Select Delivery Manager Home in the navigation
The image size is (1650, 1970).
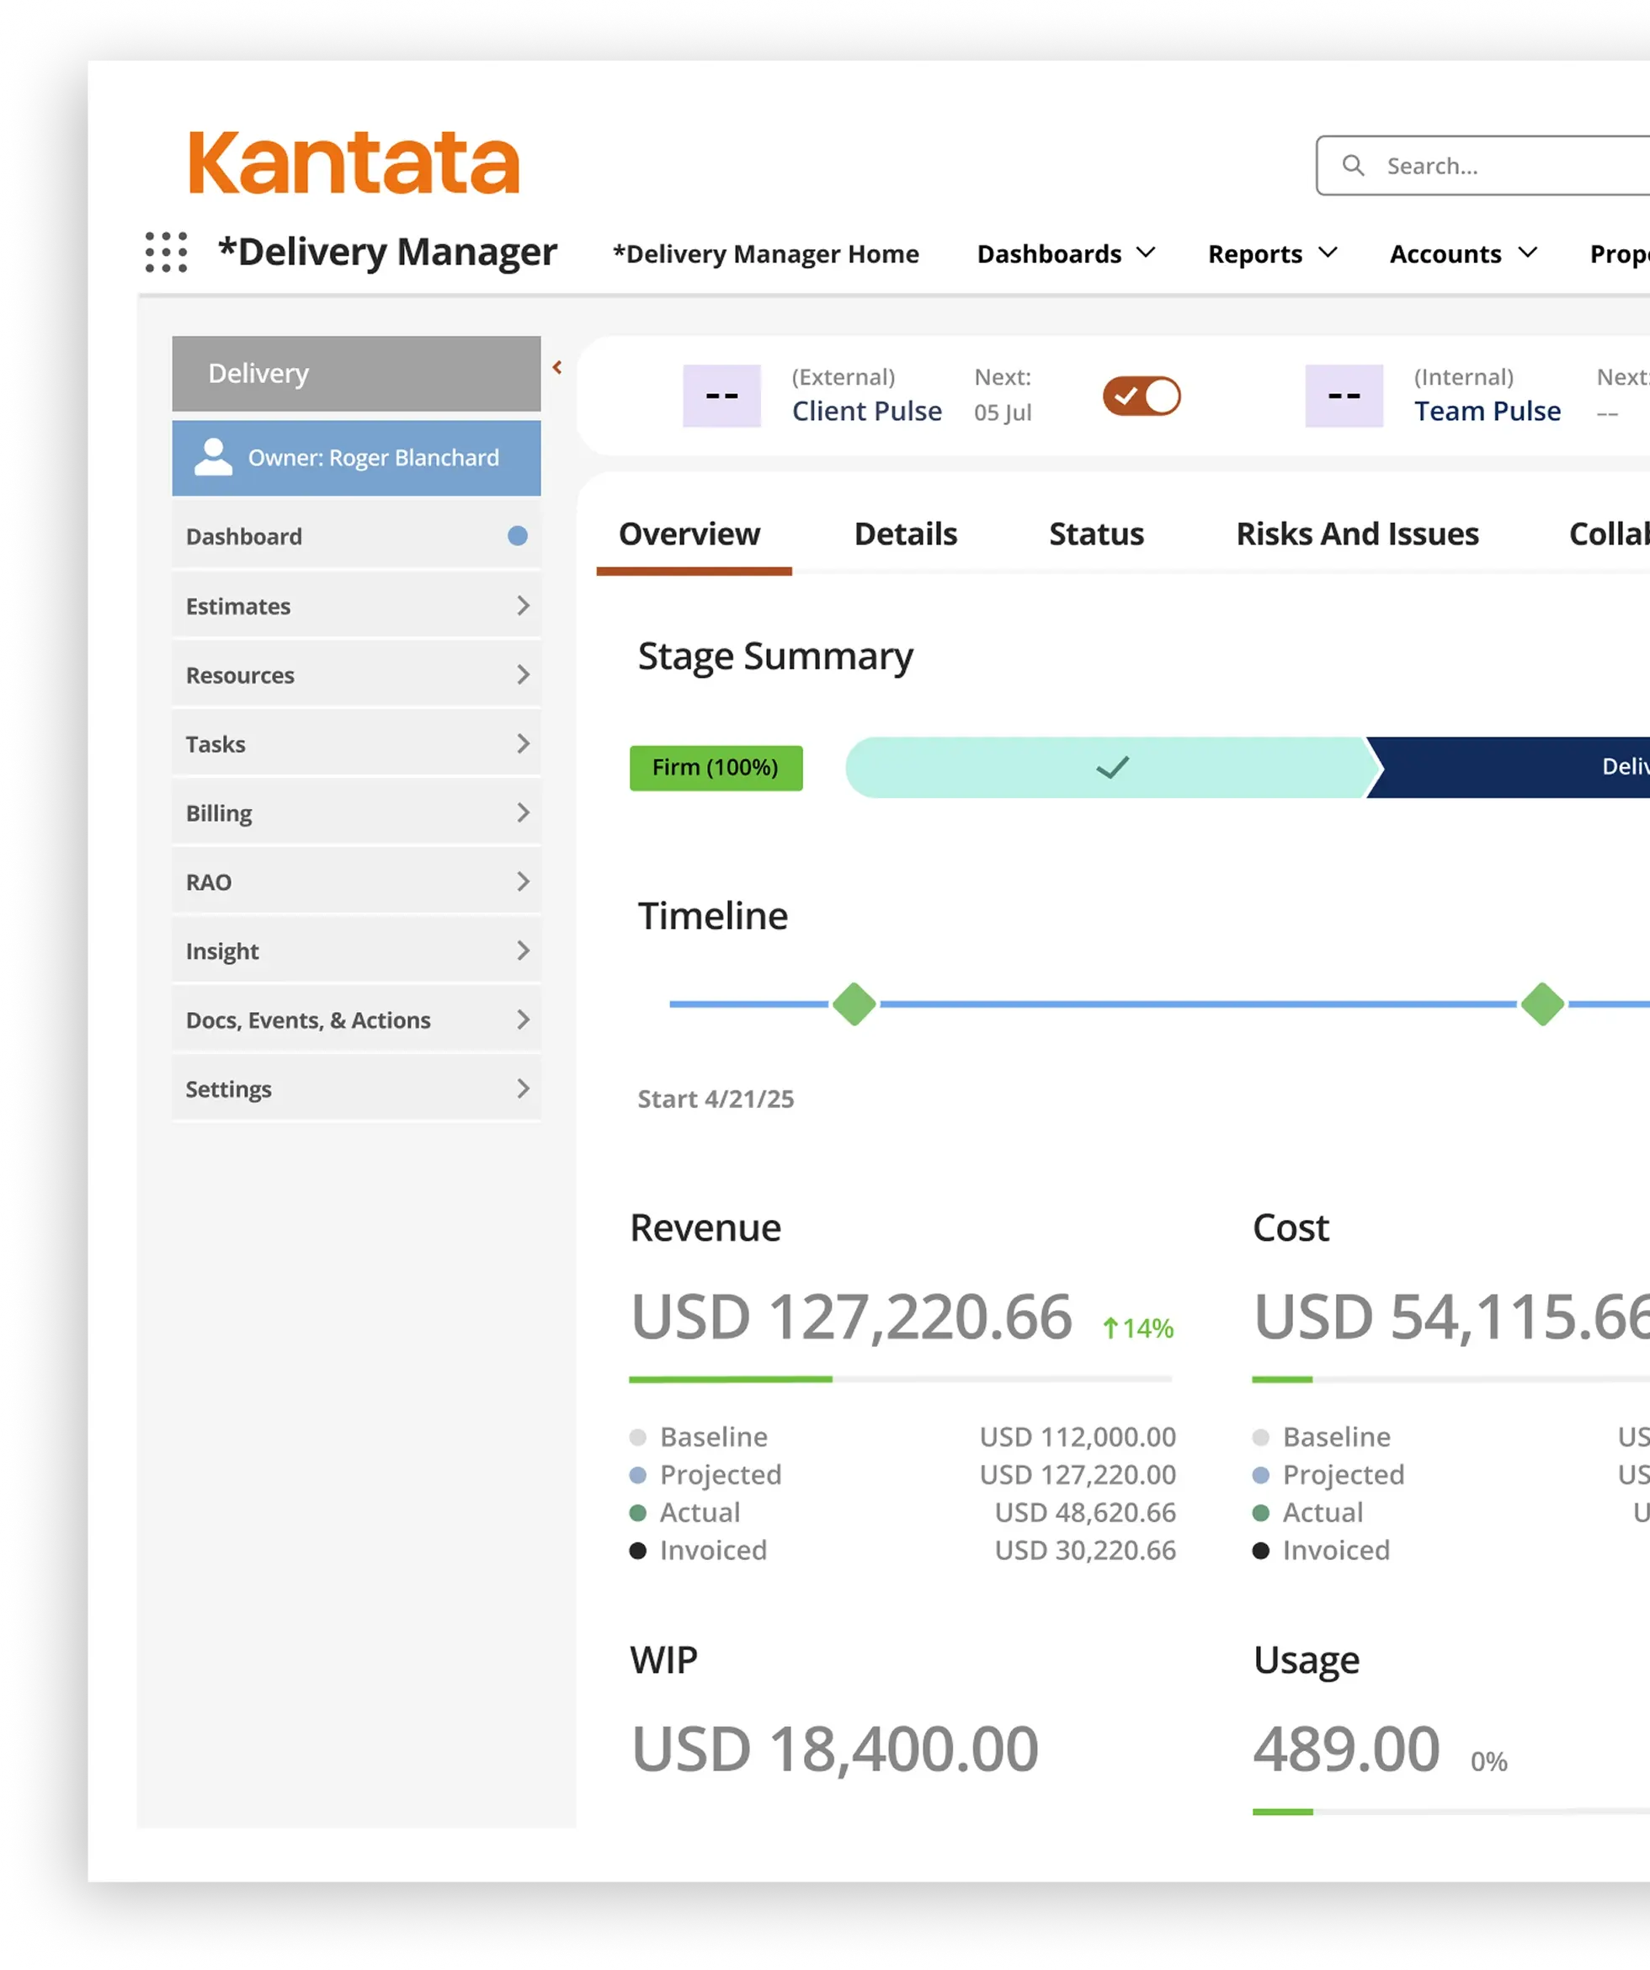tap(765, 253)
